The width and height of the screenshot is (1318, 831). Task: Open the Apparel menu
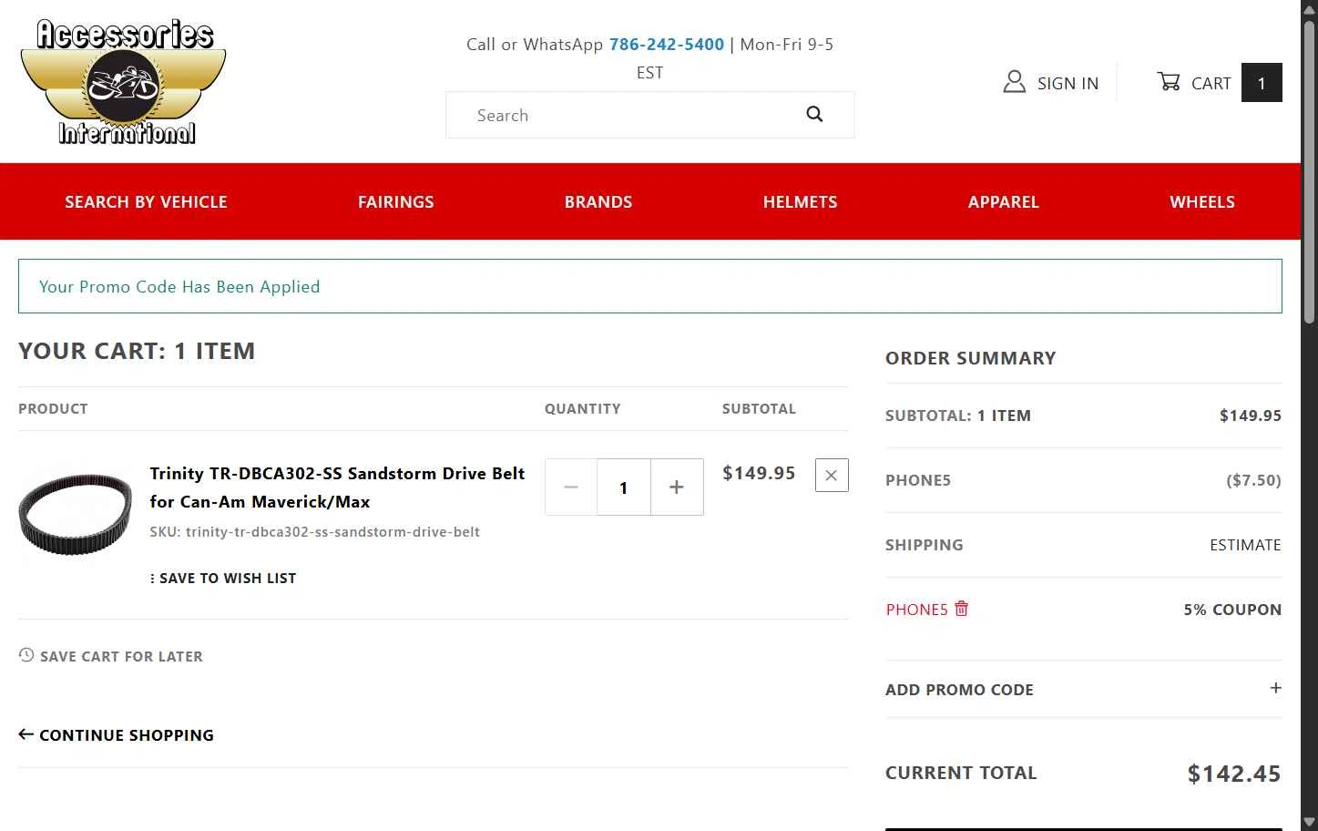tap(1003, 201)
